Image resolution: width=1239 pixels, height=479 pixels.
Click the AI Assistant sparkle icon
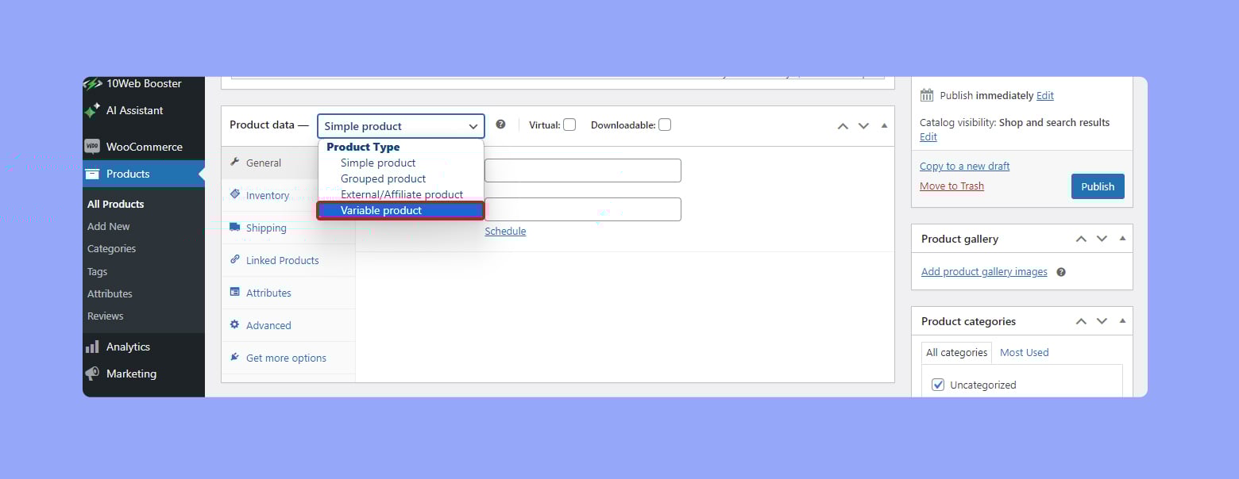click(x=92, y=110)
